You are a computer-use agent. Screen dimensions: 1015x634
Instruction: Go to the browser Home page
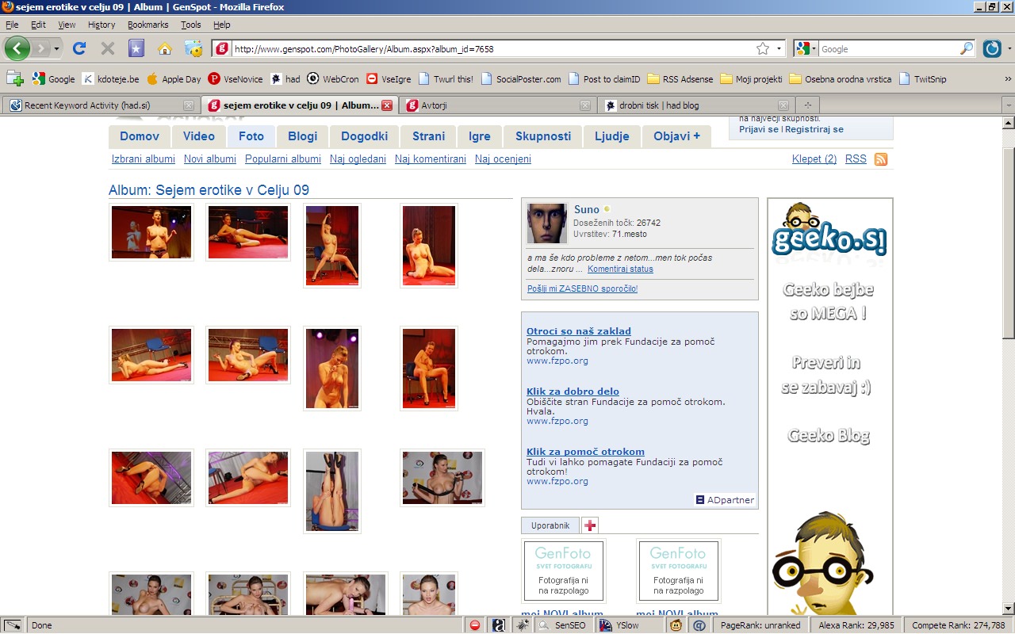click(165, 48)
